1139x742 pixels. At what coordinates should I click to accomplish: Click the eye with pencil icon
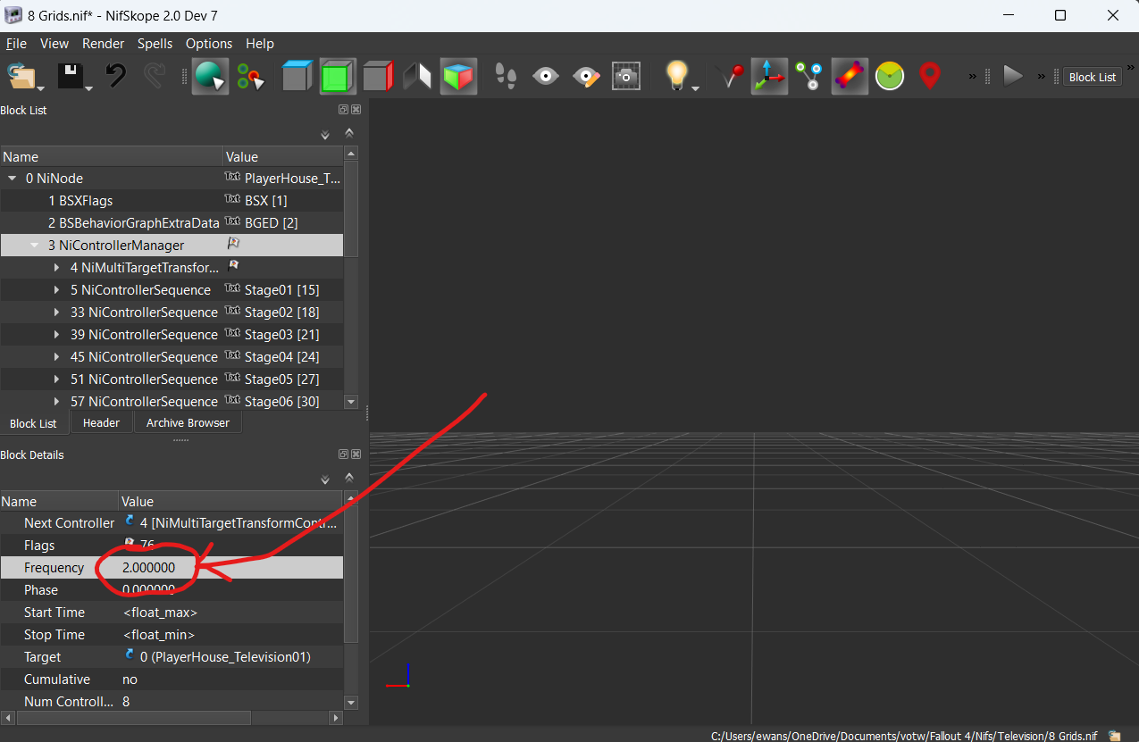pos(585,76)
